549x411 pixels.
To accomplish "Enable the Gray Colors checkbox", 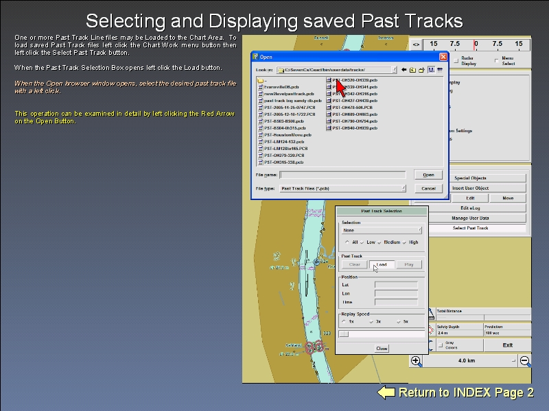I will point(440,345).
